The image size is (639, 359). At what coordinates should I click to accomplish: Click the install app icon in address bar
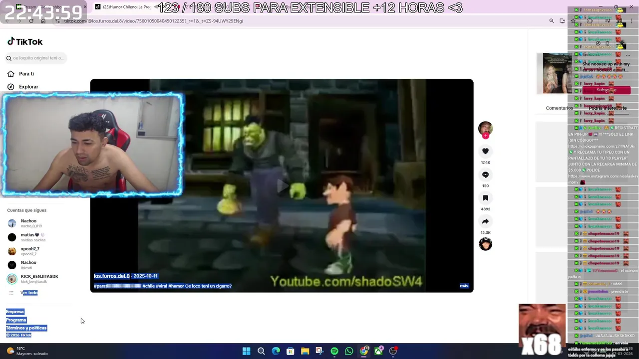562,21
